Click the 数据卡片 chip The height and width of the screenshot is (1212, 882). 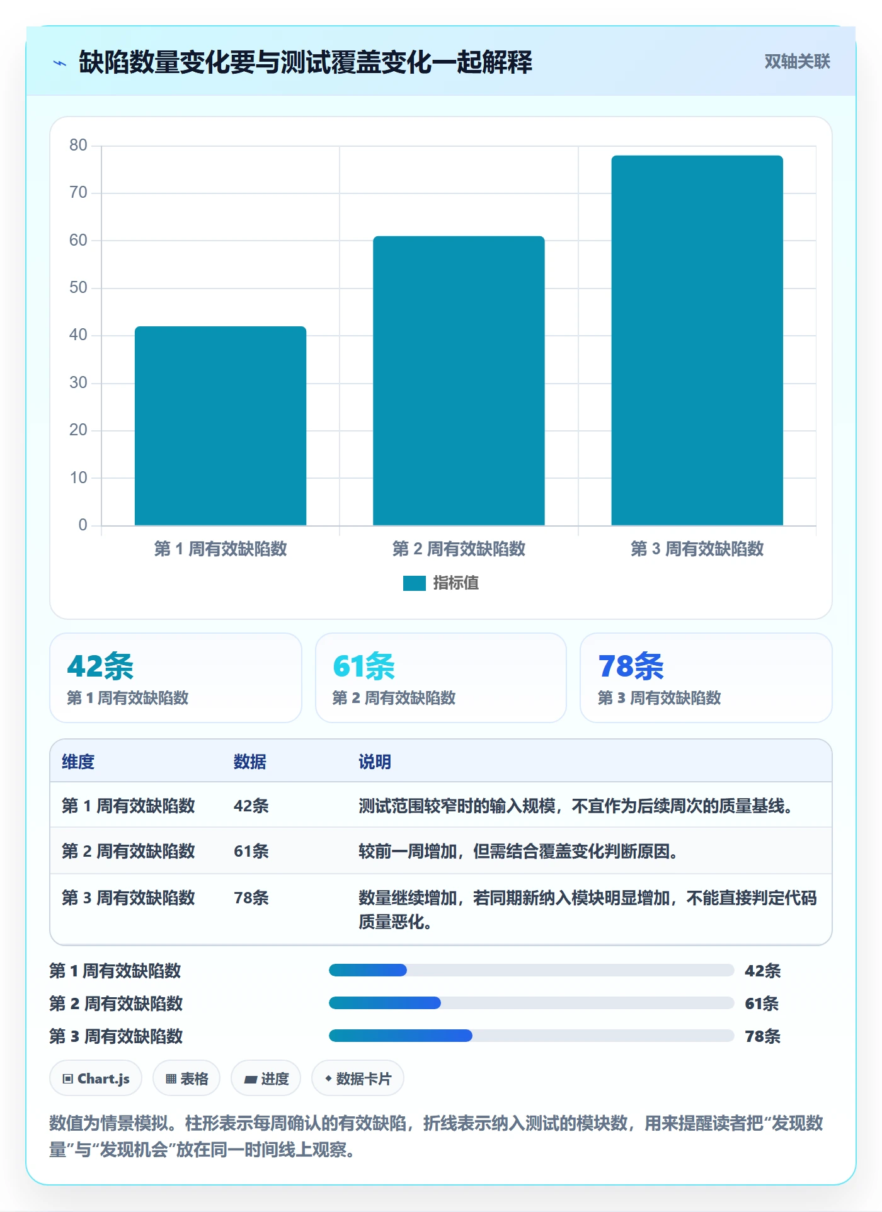tap(358, 1078)
